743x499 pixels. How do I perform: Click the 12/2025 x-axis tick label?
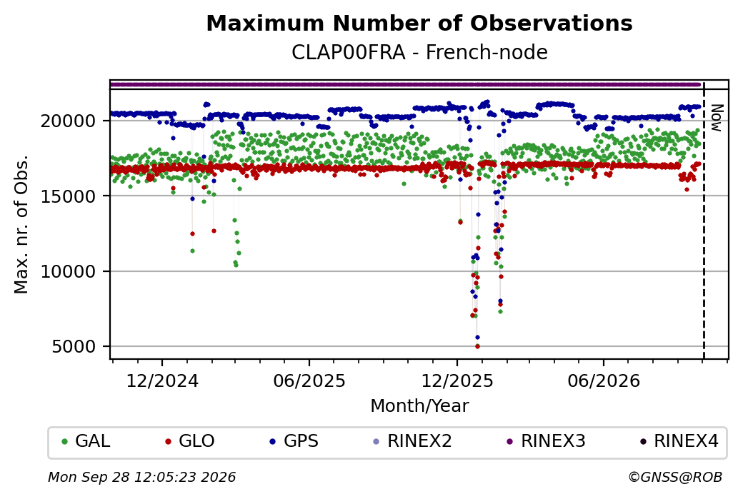point(457,381)
